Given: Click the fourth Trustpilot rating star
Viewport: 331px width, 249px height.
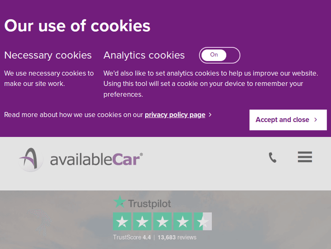Looking at the screenshot, I should click(x=182, y=222).
